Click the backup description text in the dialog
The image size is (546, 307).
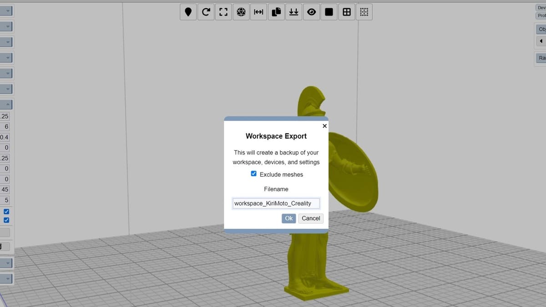pyautogui.click(x=276, y=157)
